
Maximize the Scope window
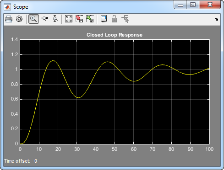193,5
